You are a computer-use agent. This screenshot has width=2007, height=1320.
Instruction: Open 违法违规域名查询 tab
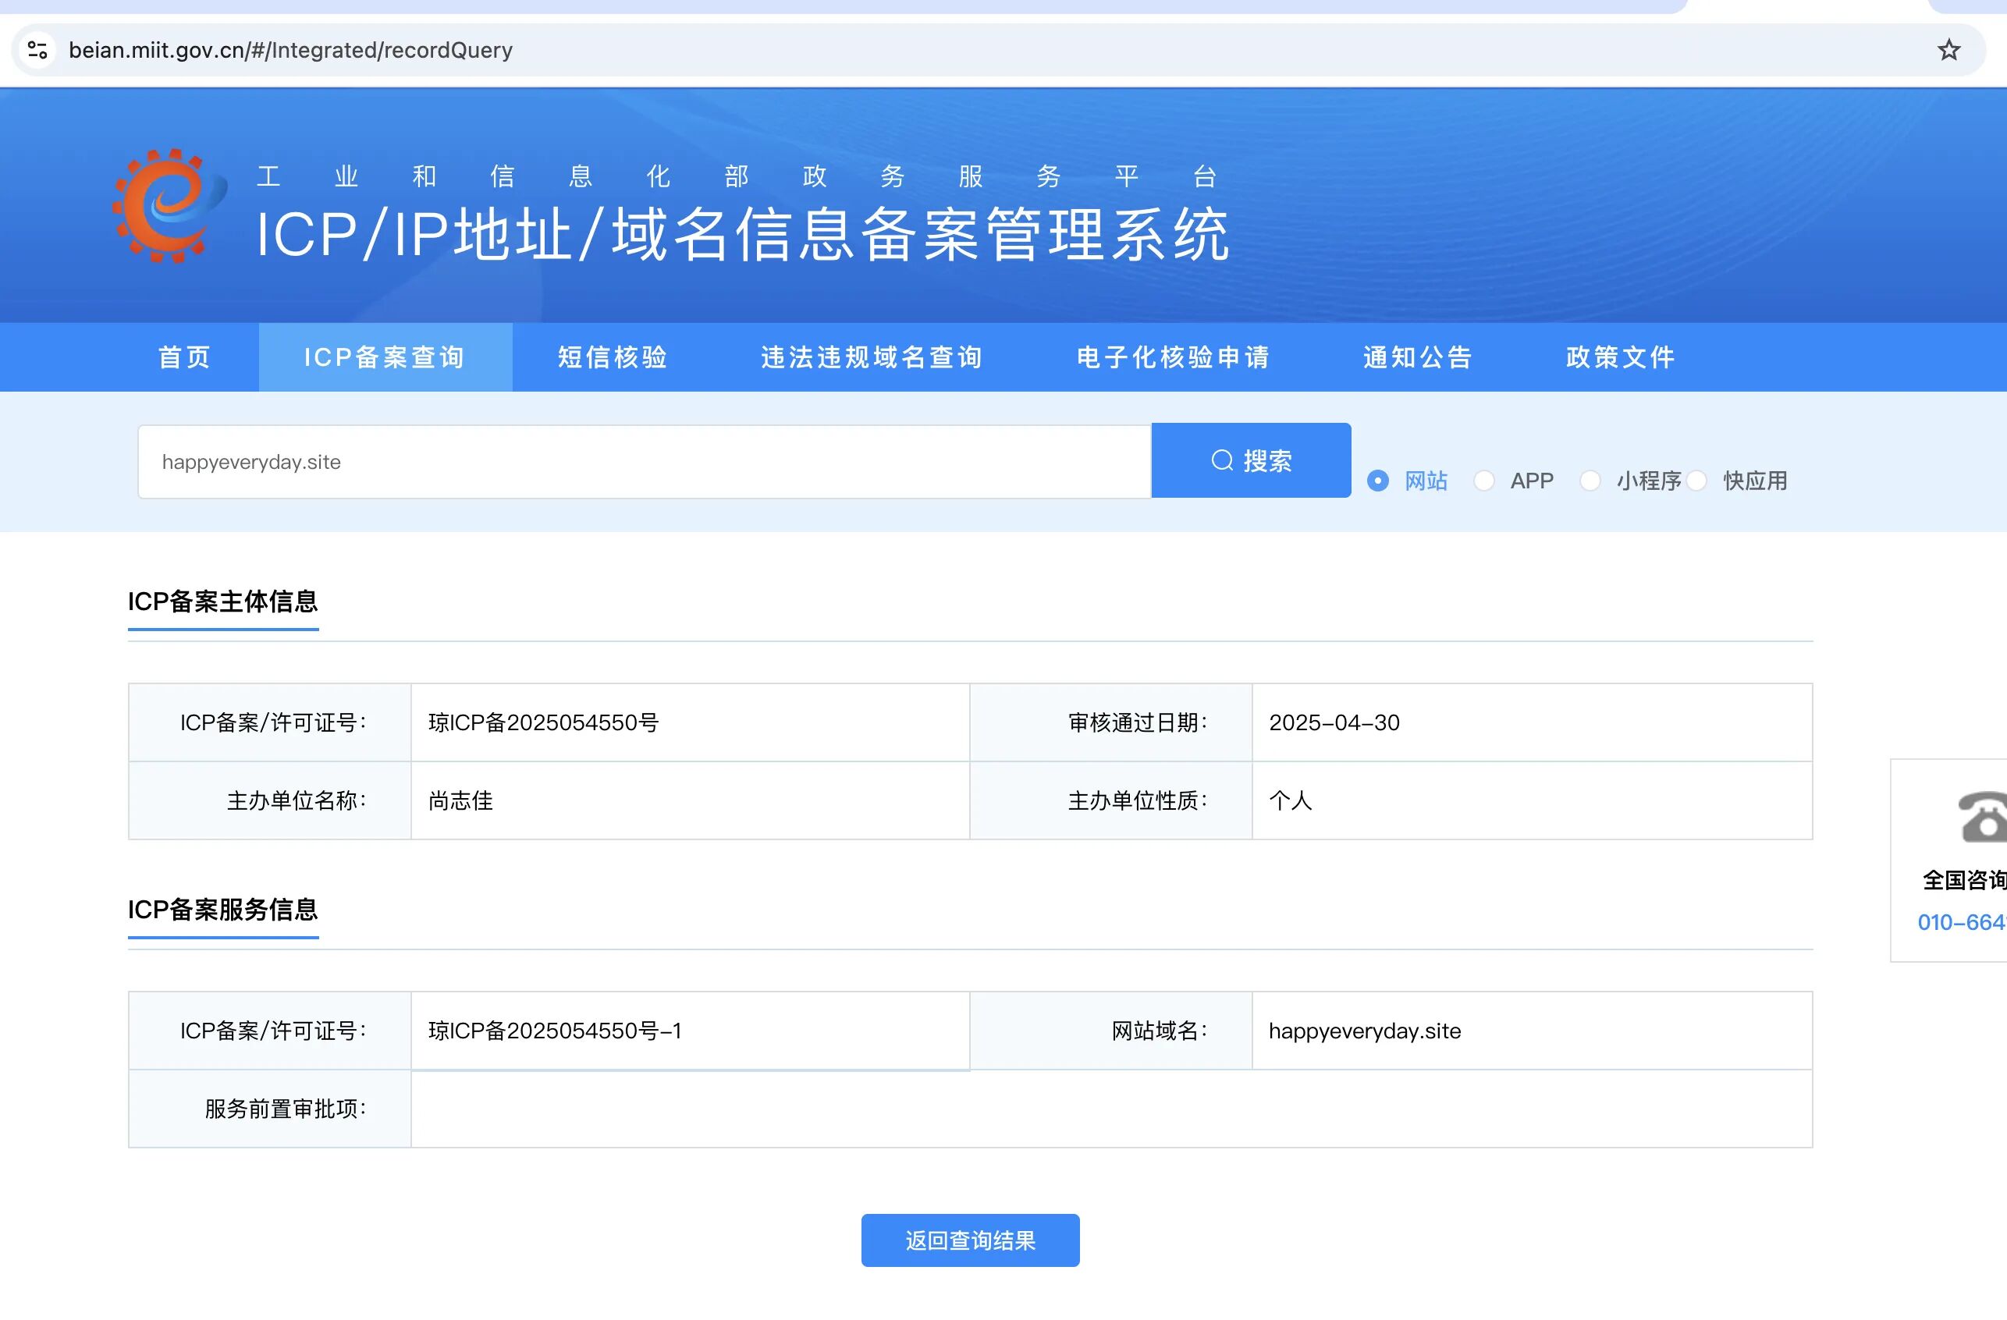[872, 357]
